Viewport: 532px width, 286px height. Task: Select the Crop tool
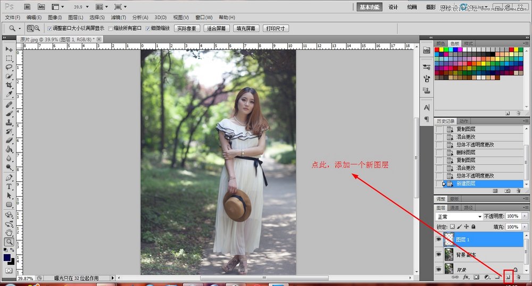point(9,85)
